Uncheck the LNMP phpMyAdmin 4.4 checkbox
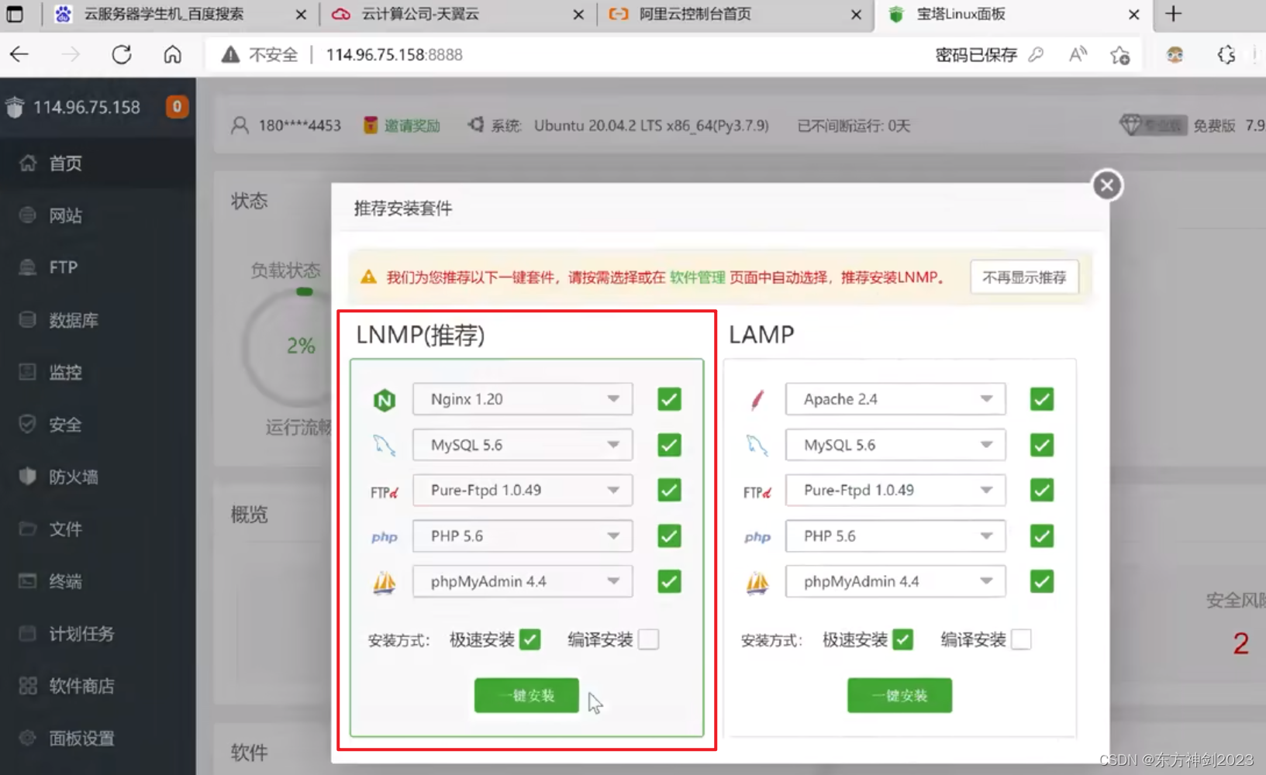Viewport: 1266px width, 775px height. [x=669, y=581]
